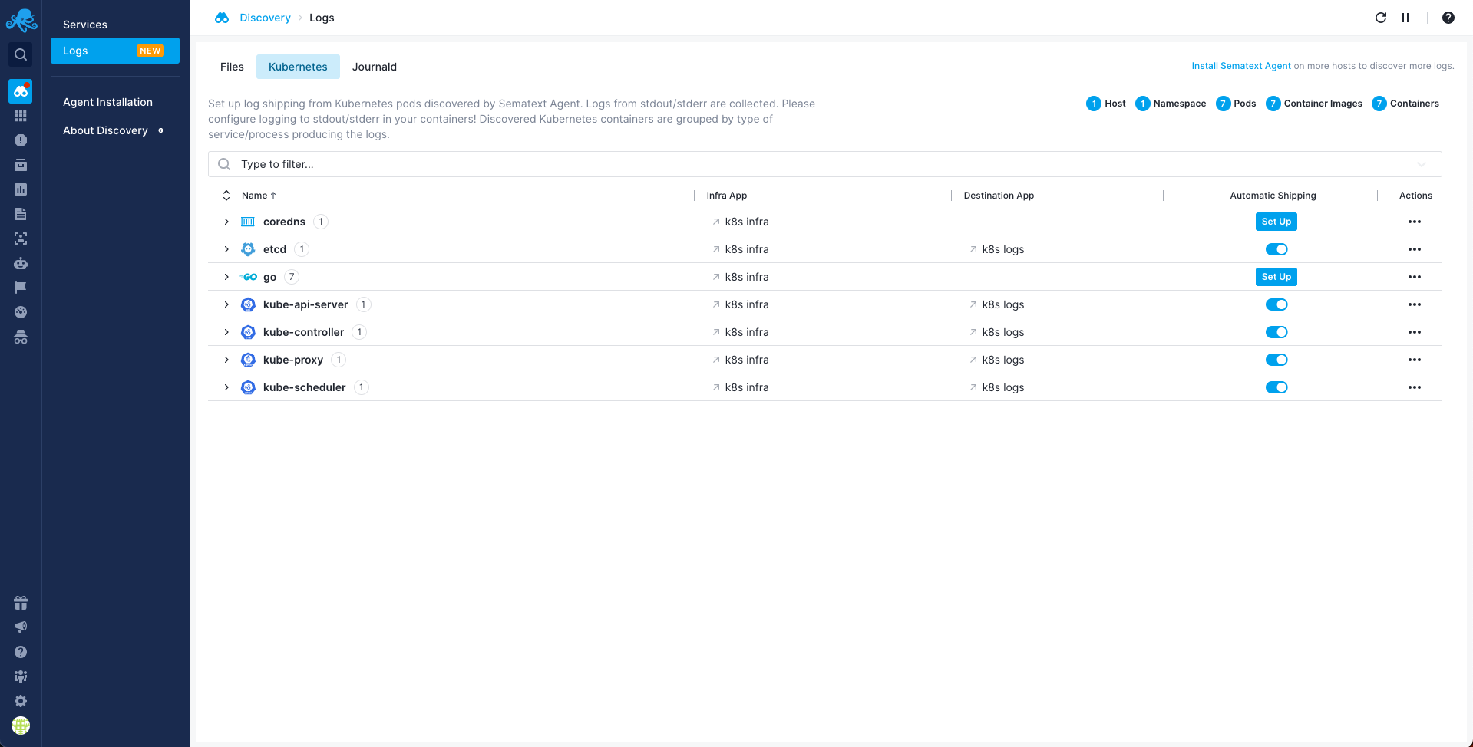The image size is (1473, 747).
Task: Open k8s infra link for kube-controller
Action: tap(741, 332)
